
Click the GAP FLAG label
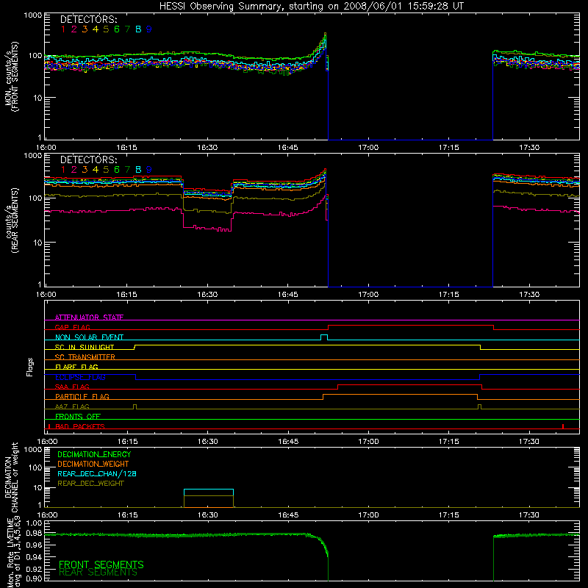[x=72, y=327]
